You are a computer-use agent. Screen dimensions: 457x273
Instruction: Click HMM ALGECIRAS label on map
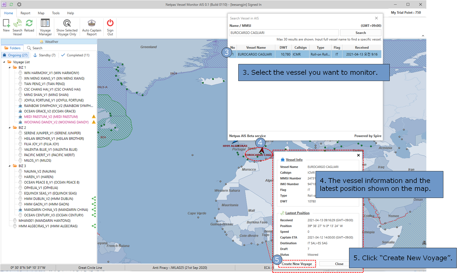click(x=235, y=146)
